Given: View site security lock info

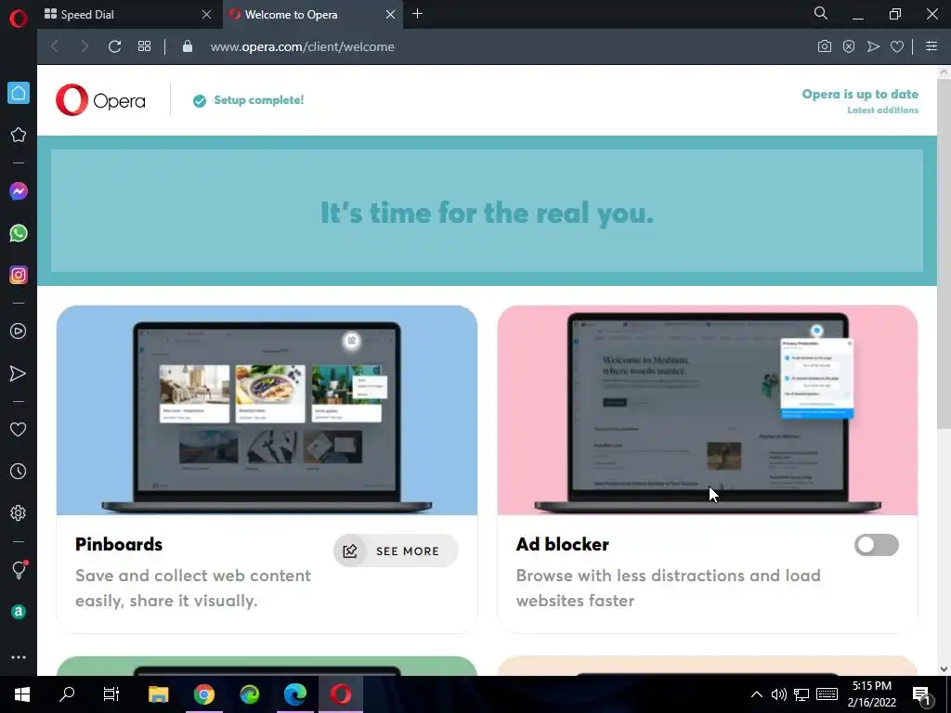Looking at the screenshot, I should pyautogui.click(x=188, y=46).
